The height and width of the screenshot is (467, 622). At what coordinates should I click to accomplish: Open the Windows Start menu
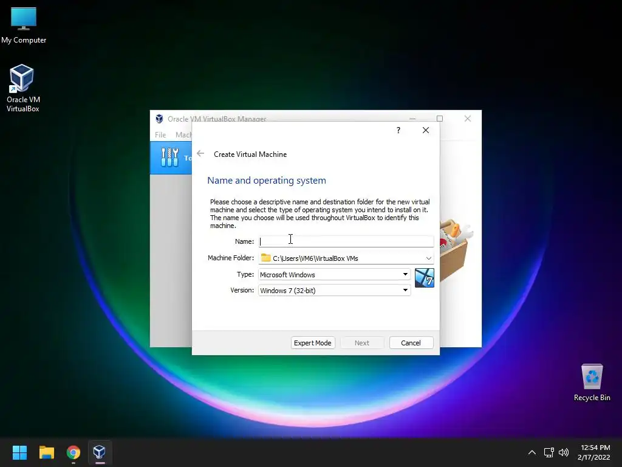19,452
